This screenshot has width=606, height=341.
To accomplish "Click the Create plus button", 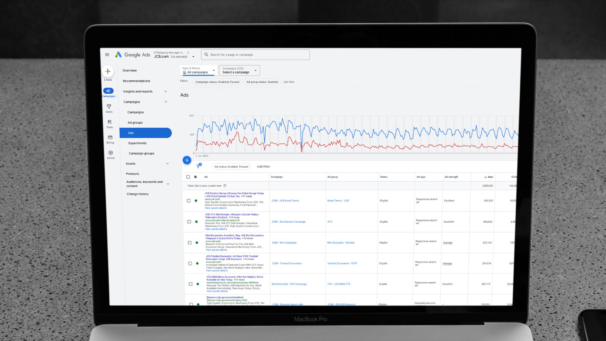I will 108,72.
